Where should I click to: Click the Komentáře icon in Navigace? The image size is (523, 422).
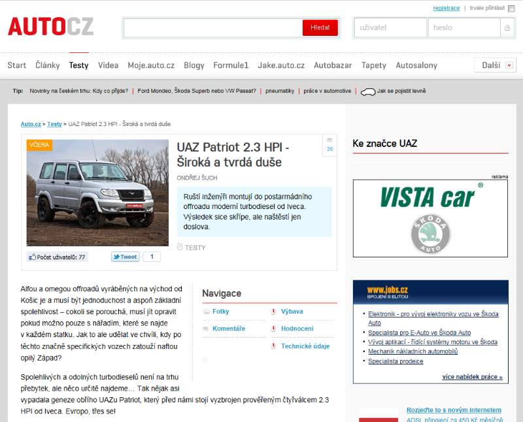pos(206,329)
